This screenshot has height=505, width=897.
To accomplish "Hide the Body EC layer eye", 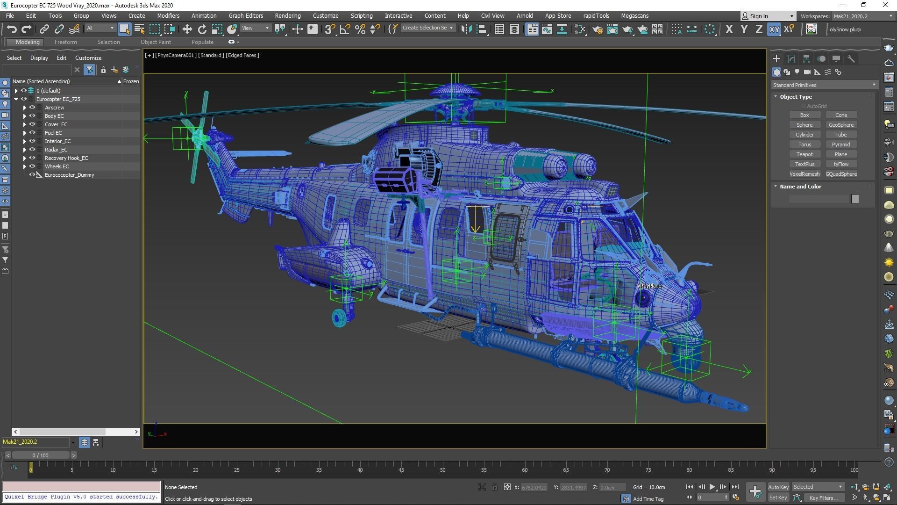I will 32,116.
